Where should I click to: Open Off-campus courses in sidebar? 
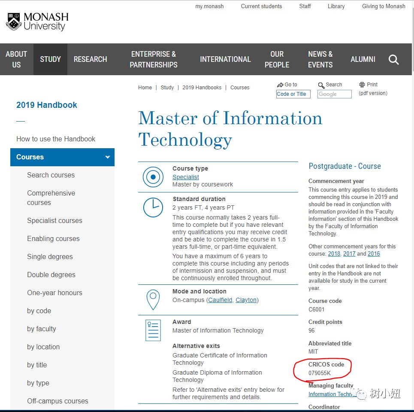pyautogui.click(x=57, y=401)
